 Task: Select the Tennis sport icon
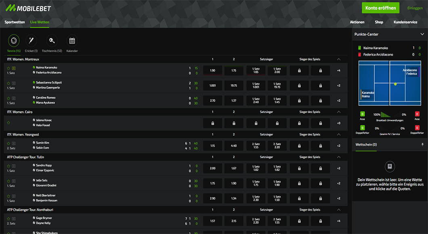(14, 41)
